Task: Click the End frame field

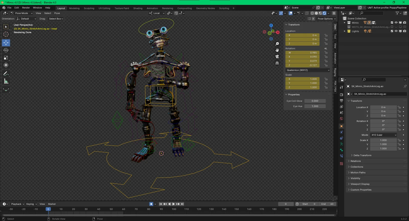Action: point(327,204)
